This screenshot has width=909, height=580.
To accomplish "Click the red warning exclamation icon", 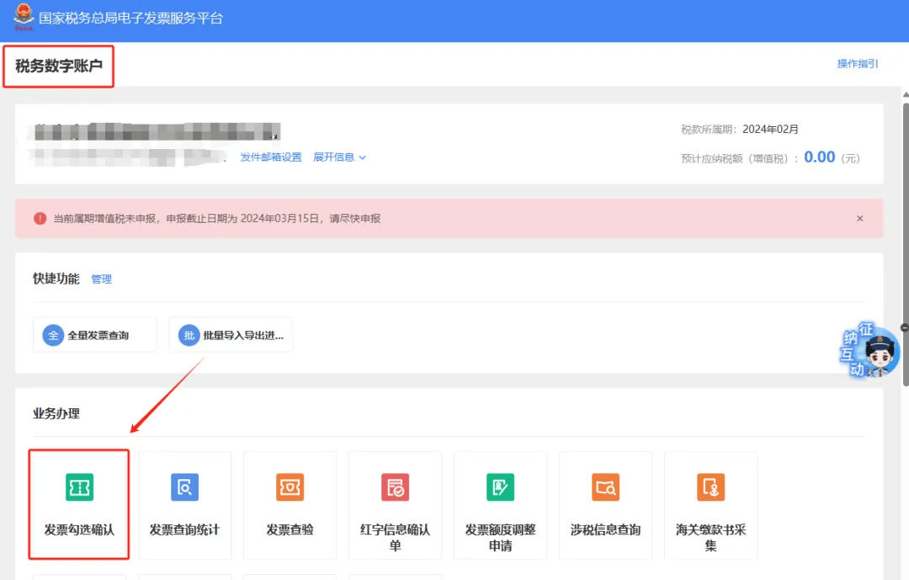I will [40, 219].
